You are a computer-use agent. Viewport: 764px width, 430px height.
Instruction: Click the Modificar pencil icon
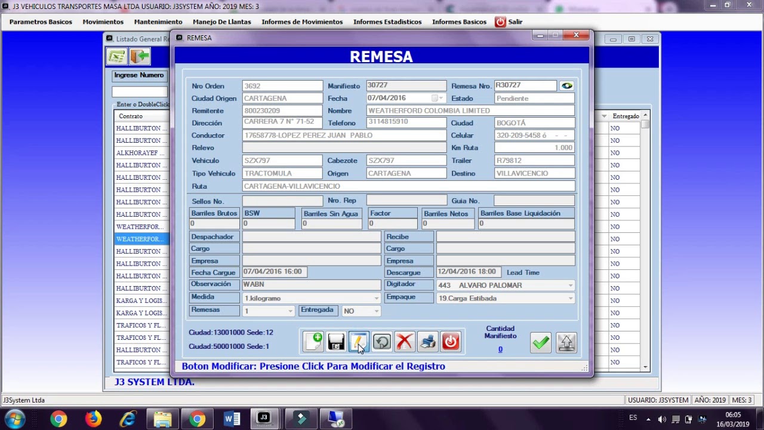[359, 341]
